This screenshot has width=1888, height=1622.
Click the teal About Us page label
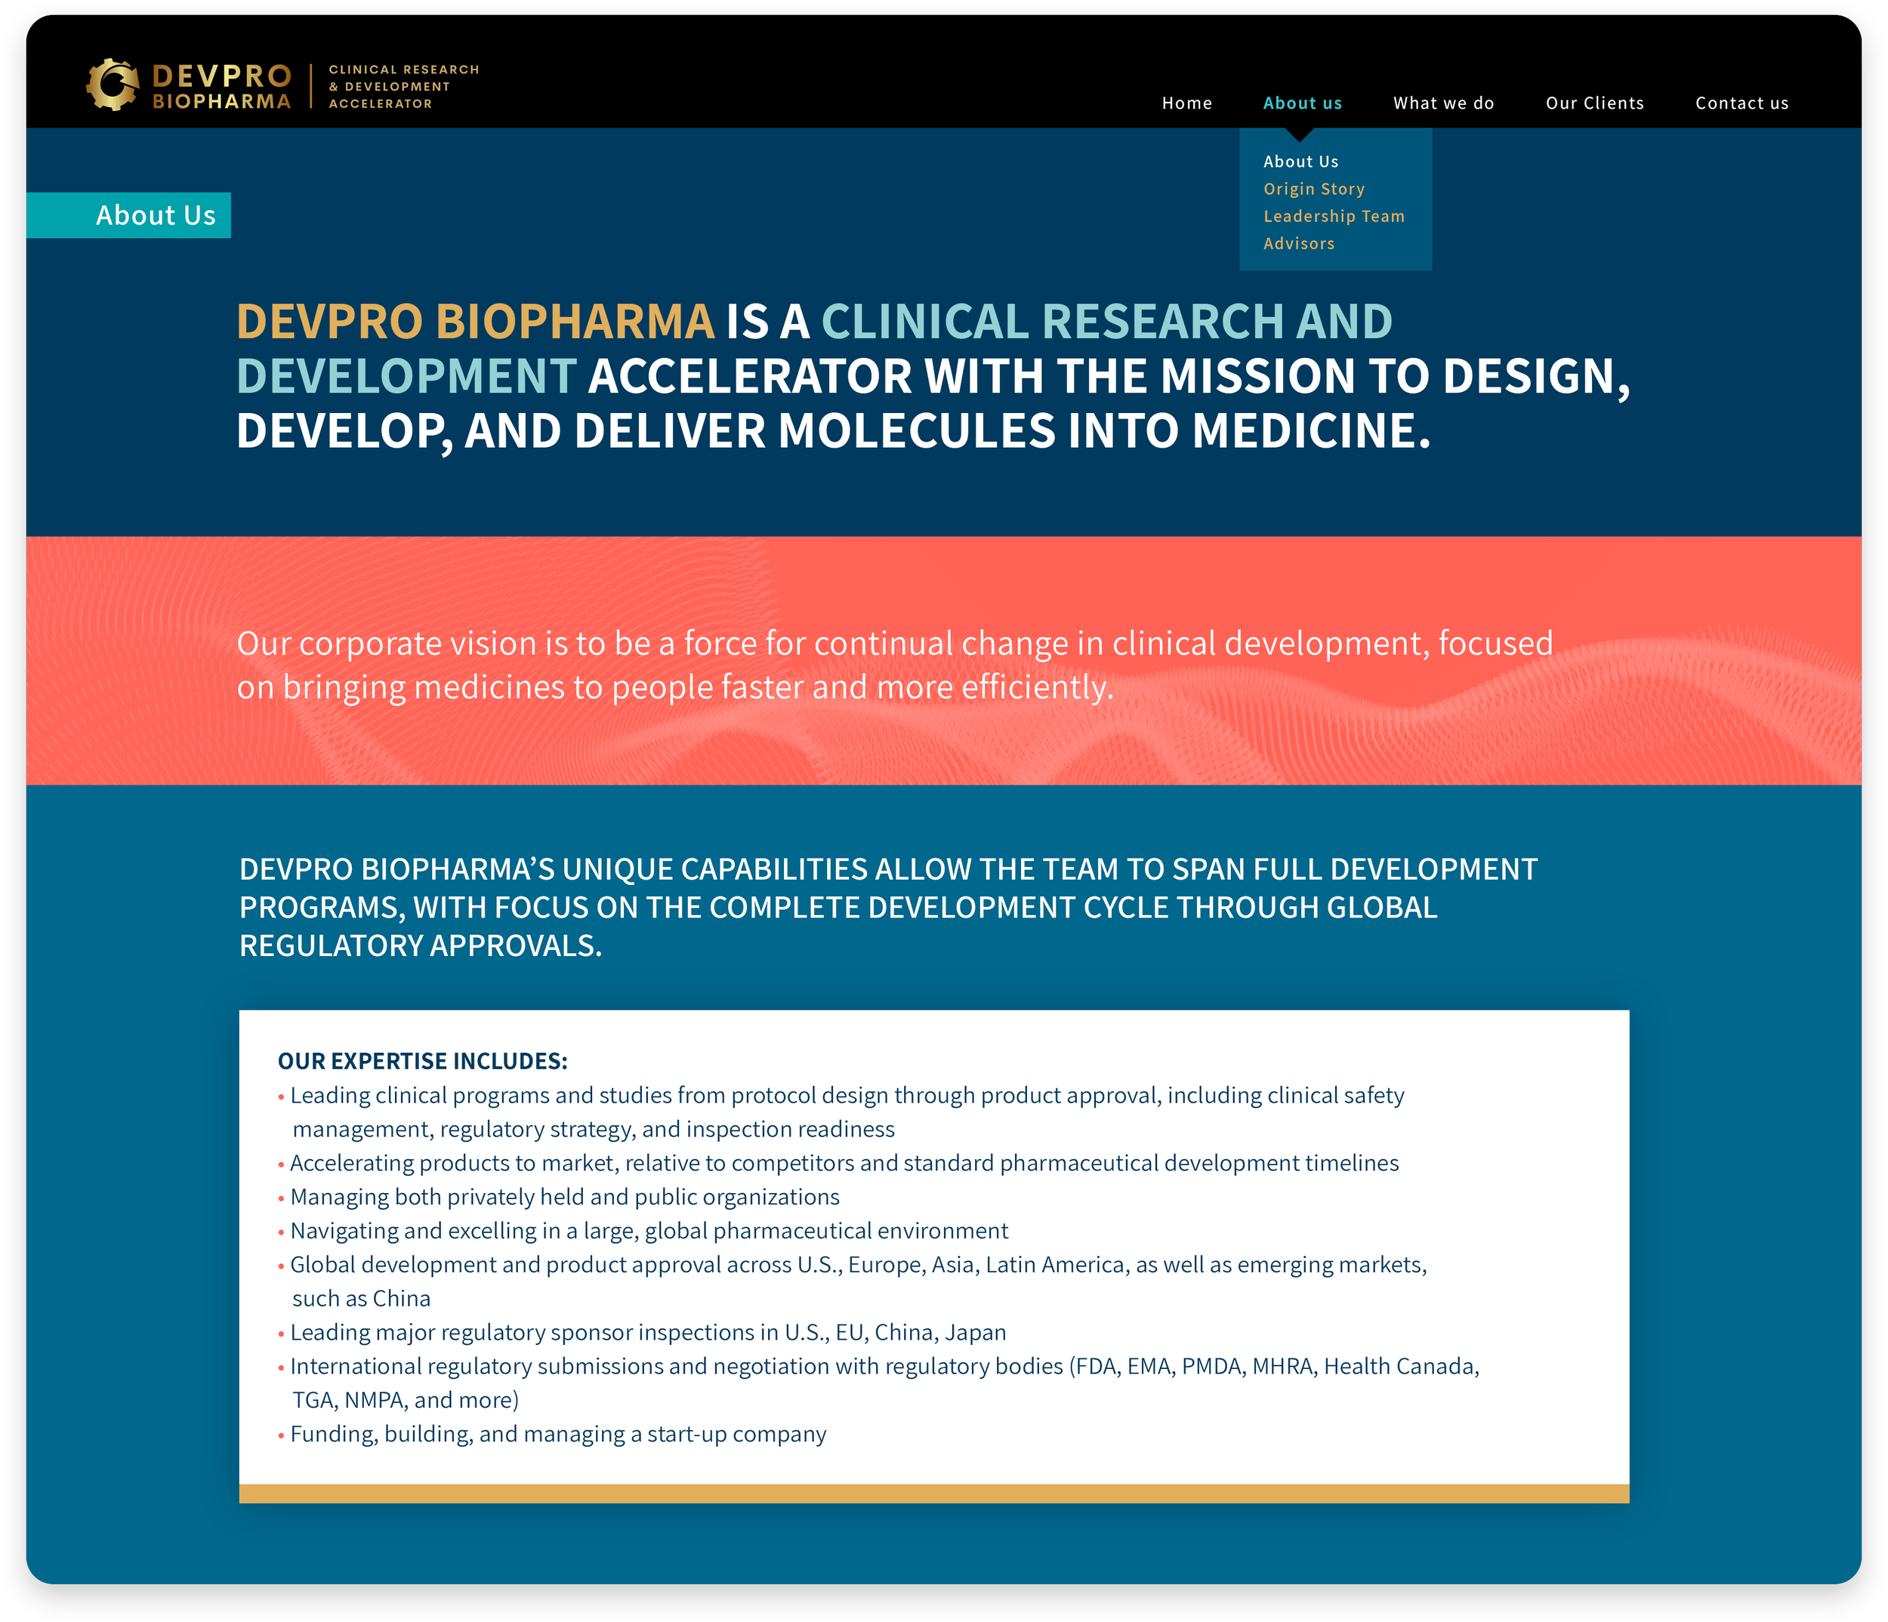[128, 215]
